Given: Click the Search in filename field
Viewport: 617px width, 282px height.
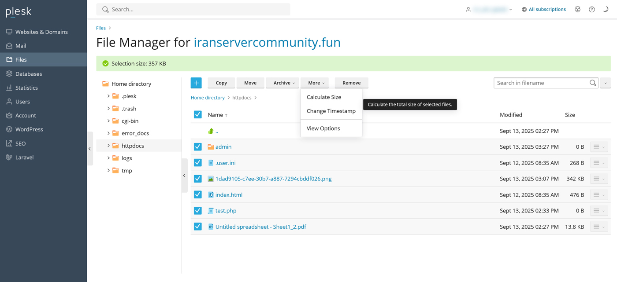Looking at the screenshot, I should point(541,83).
